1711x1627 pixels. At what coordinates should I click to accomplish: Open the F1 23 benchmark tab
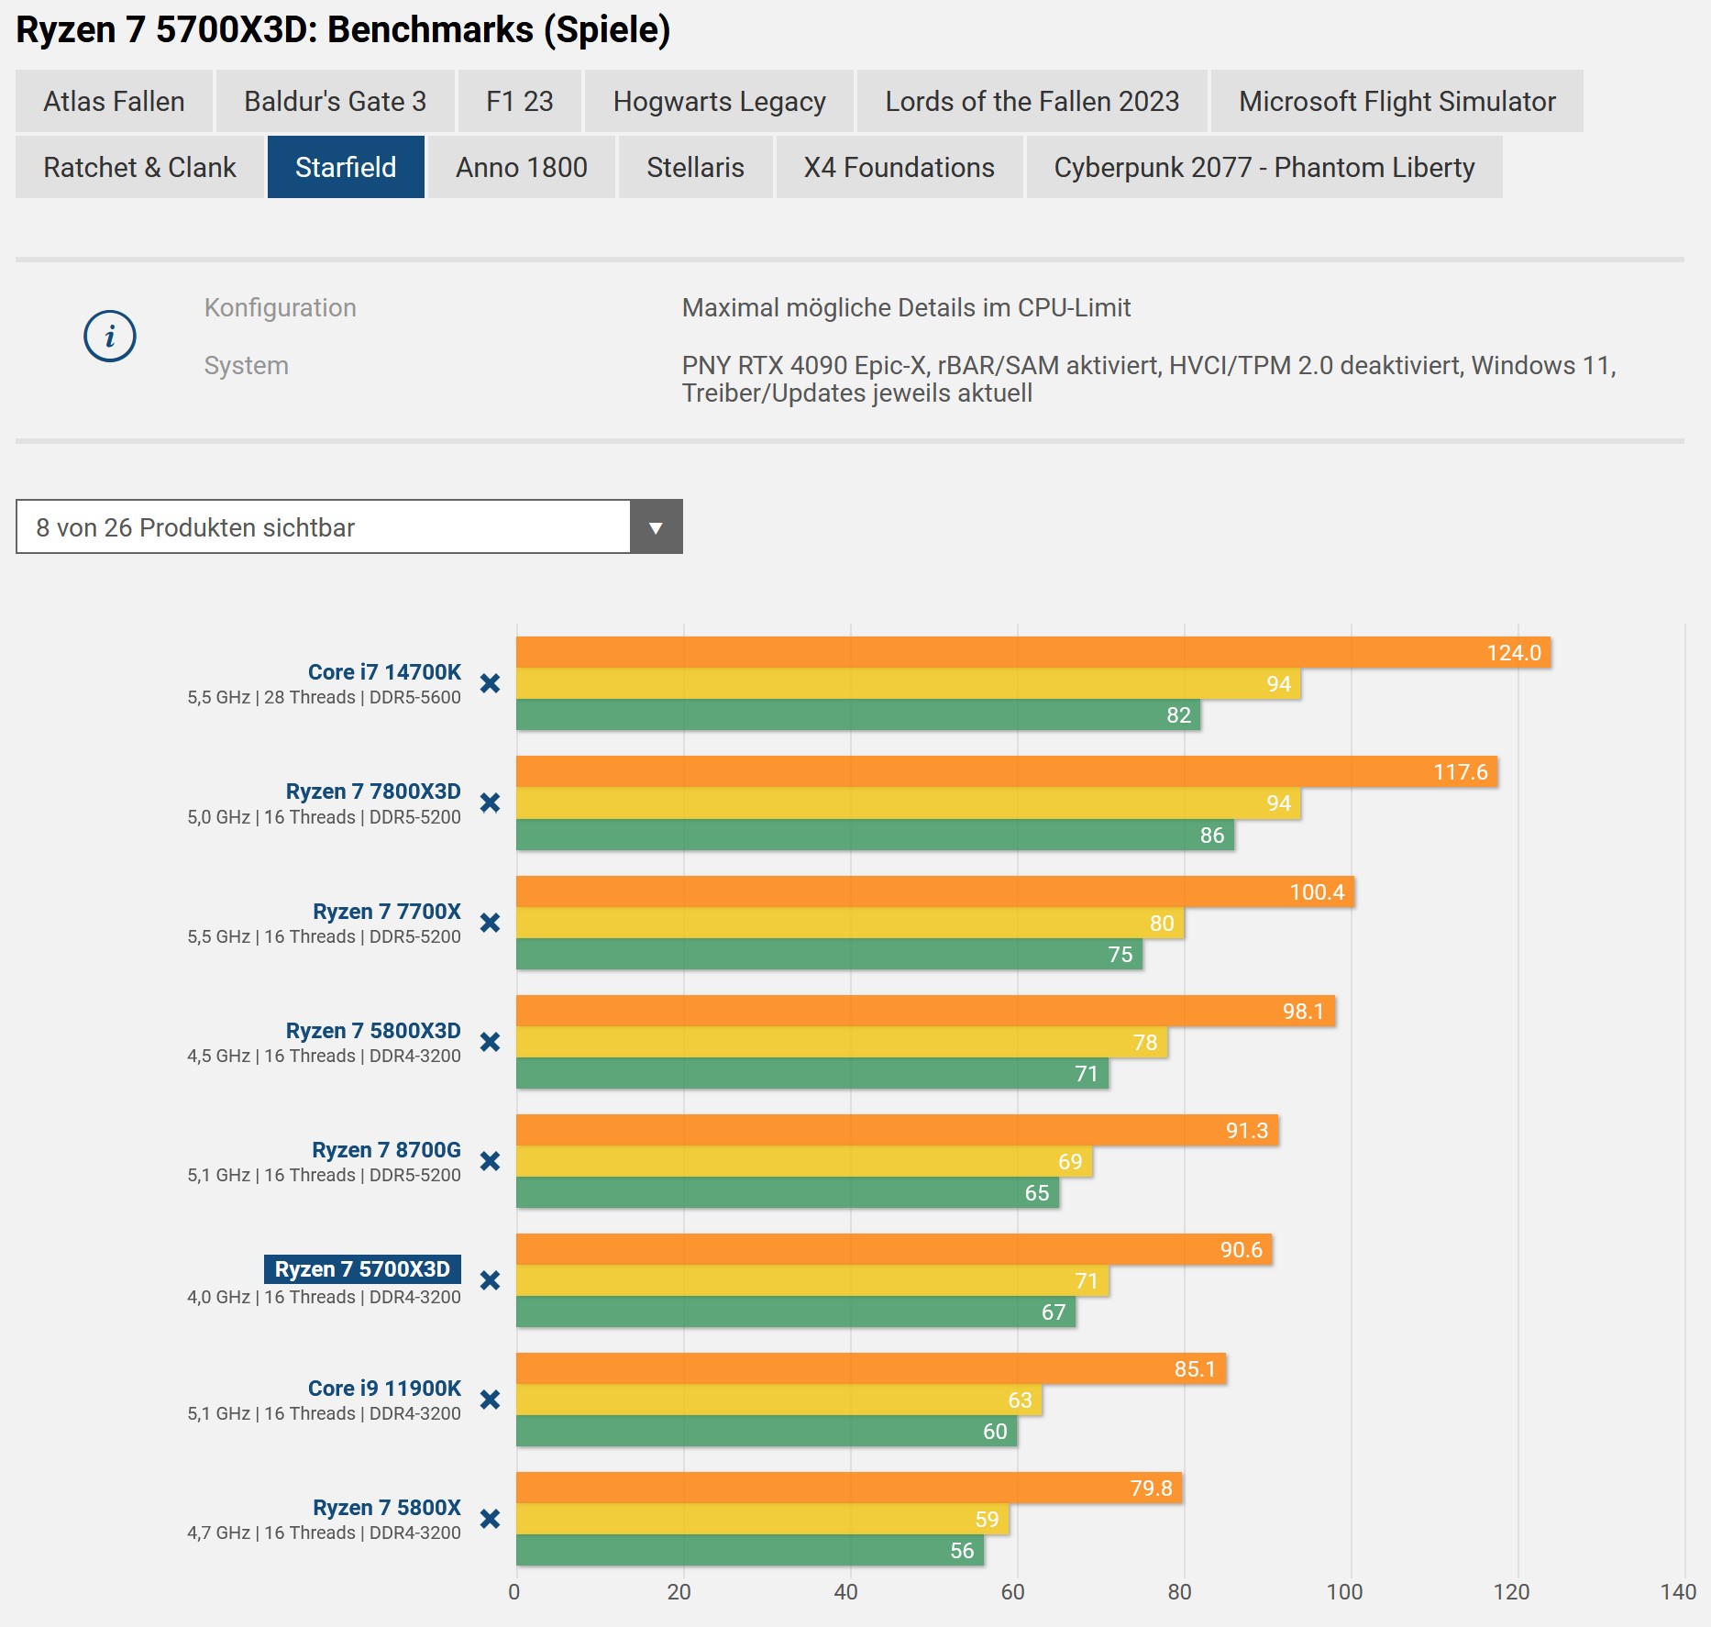tap(520, 101)
